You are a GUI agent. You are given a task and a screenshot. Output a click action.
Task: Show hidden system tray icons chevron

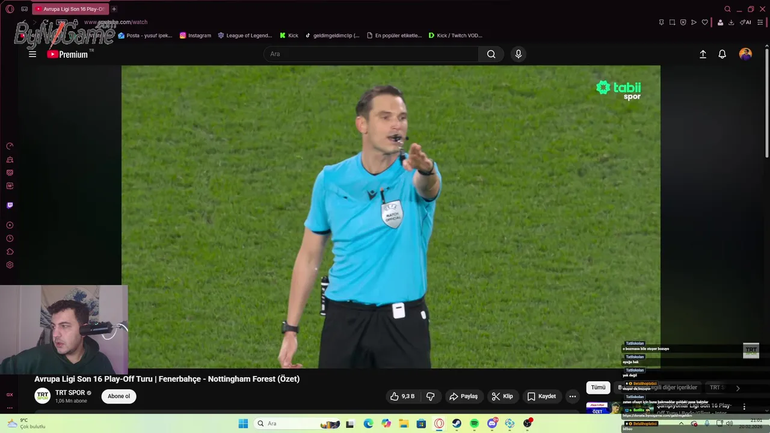click(x=681, y=423)
